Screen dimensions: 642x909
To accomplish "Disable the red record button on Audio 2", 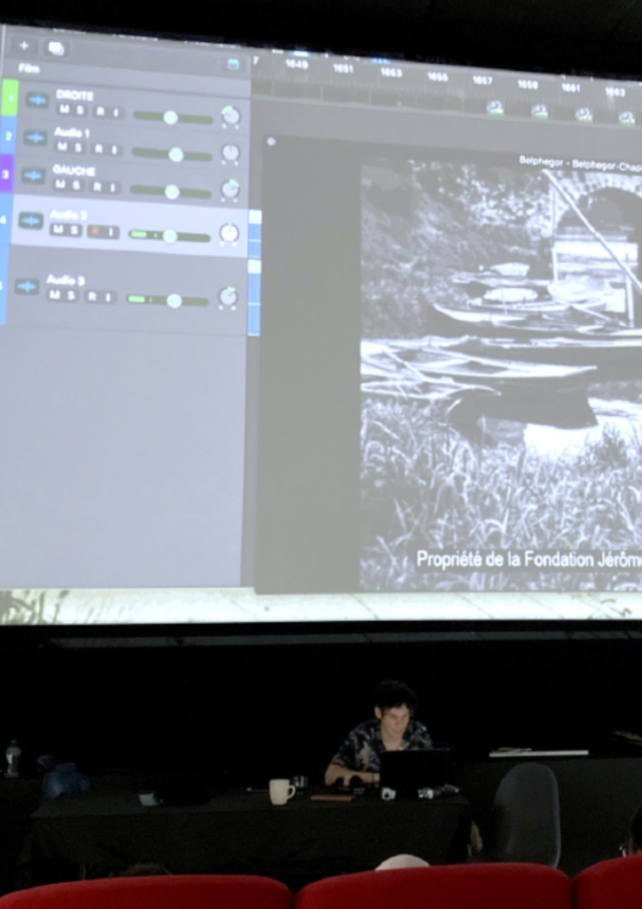I will [x=95, y=231].
